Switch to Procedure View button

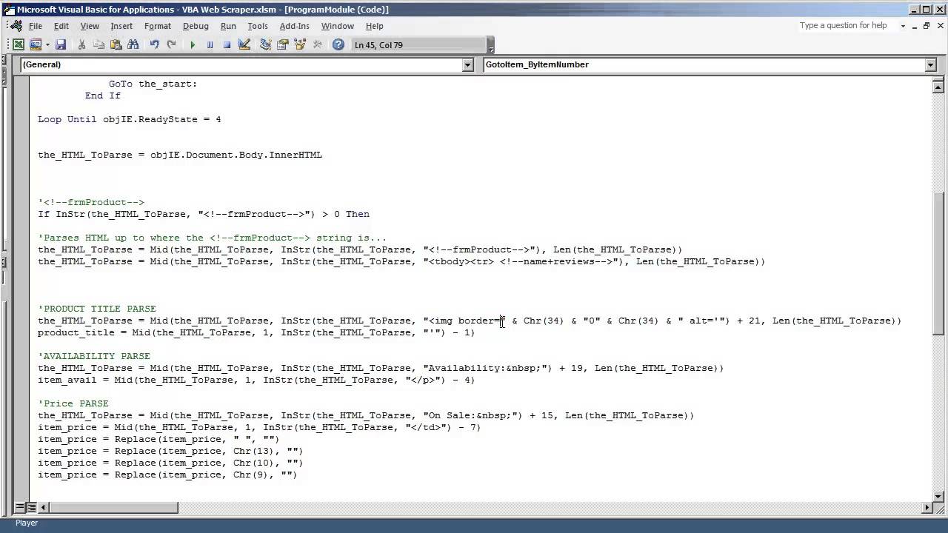coord(19,508)
